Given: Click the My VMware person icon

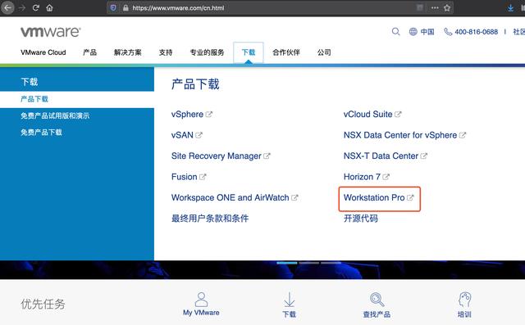Looking at the screenshot, I should tap(201, 300).
